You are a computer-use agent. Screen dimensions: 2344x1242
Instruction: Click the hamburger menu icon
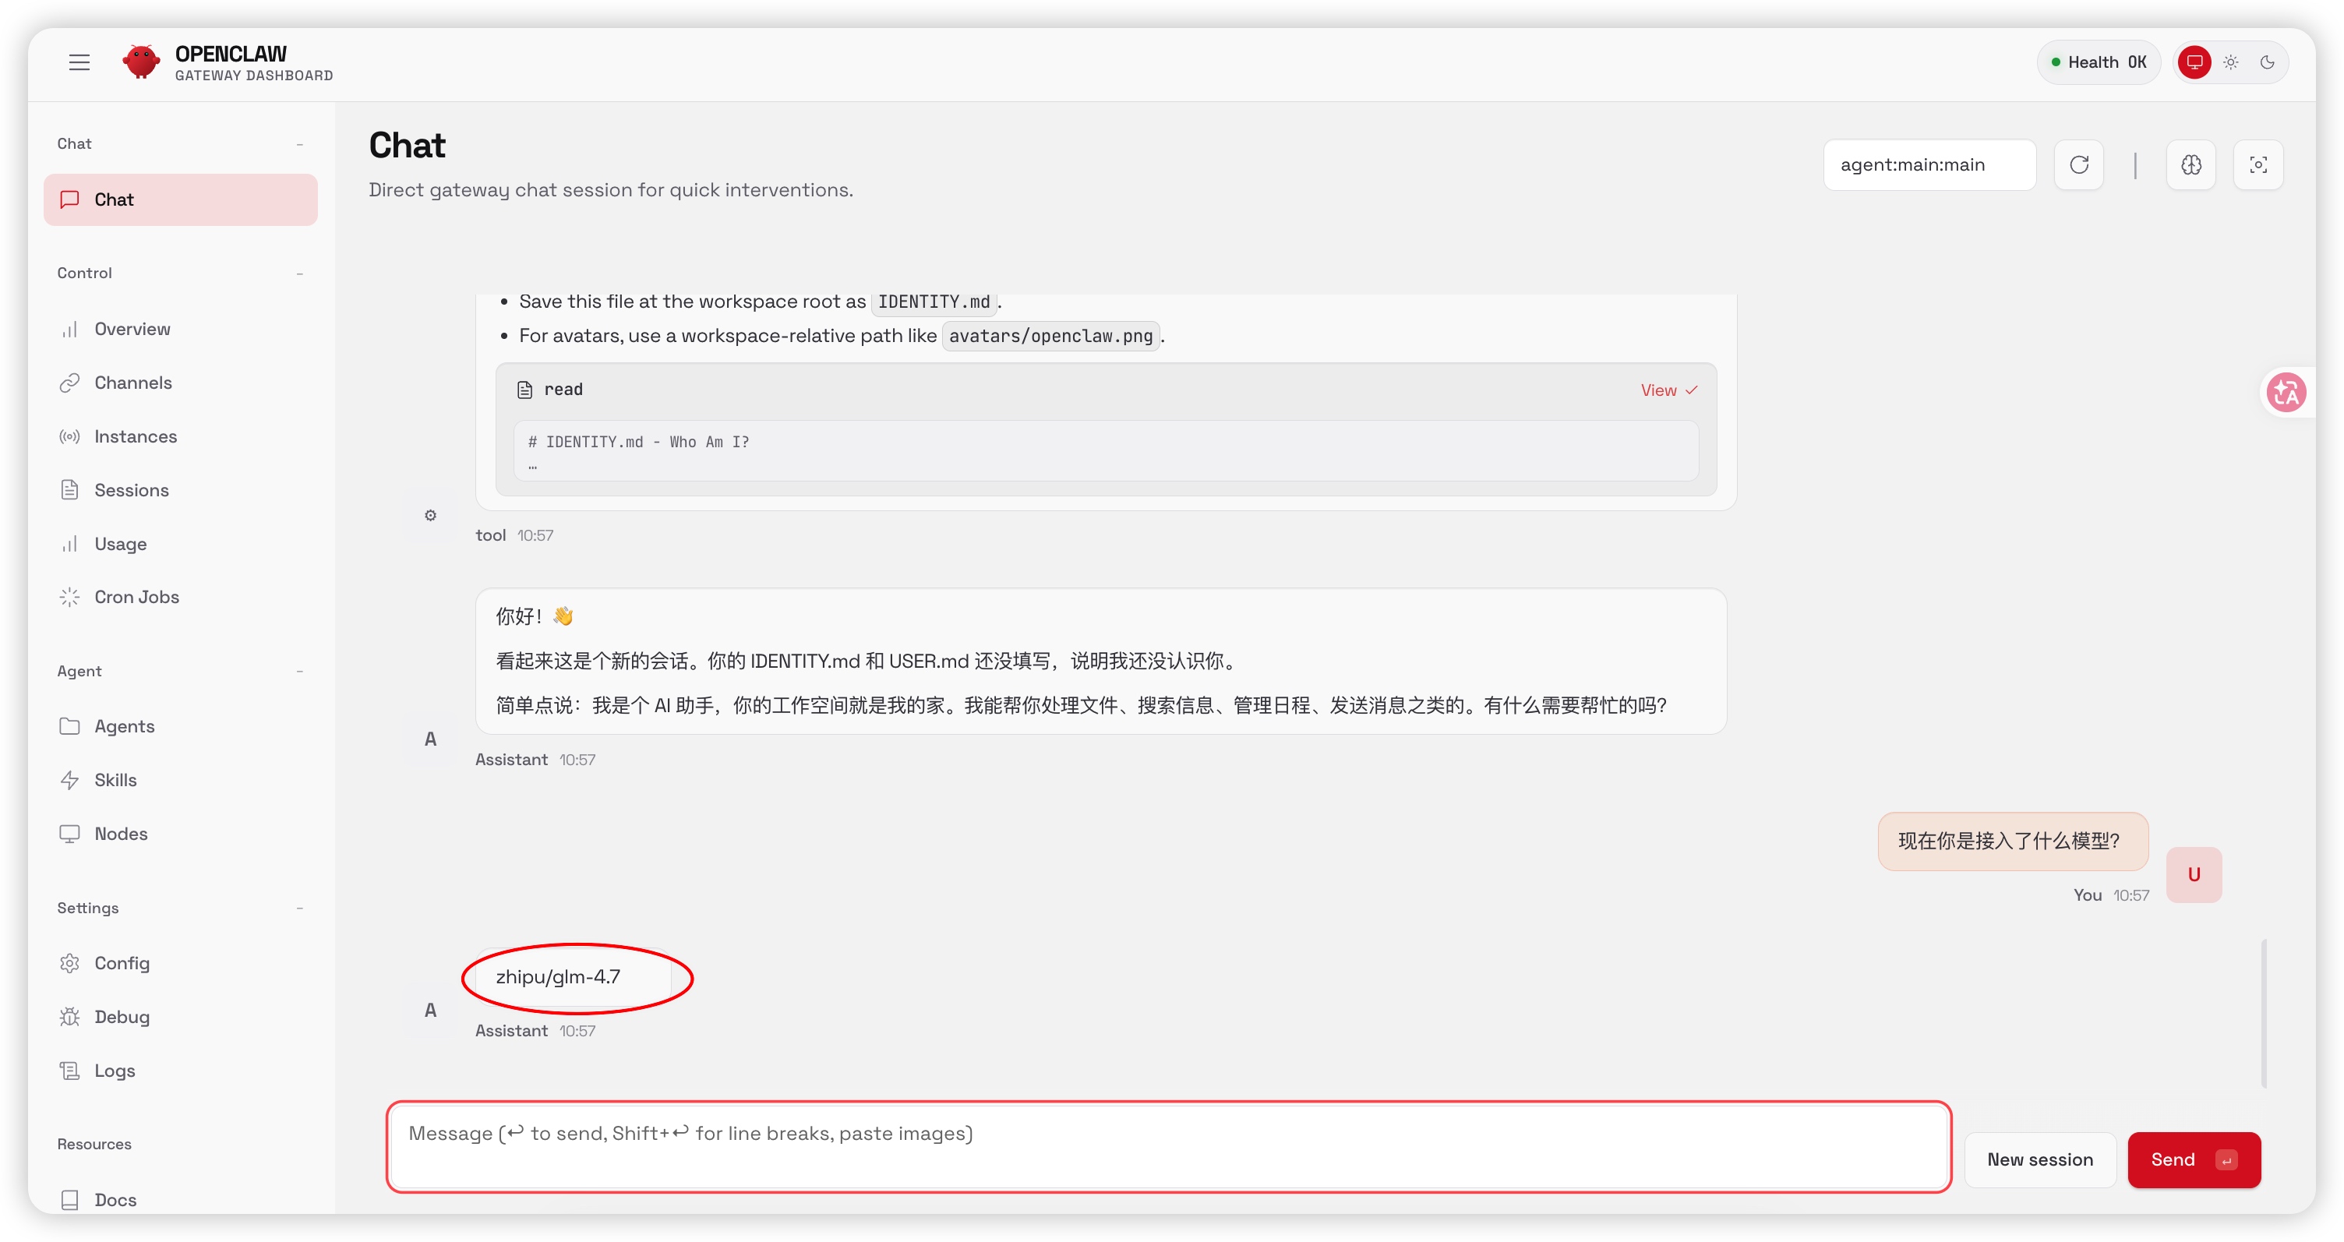[x=79, y=62]
